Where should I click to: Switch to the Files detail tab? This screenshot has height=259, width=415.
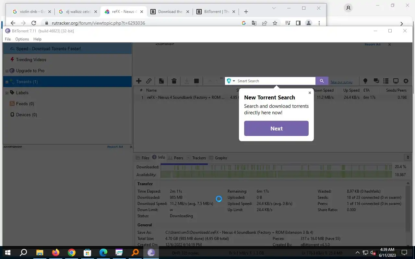(142, 158)
